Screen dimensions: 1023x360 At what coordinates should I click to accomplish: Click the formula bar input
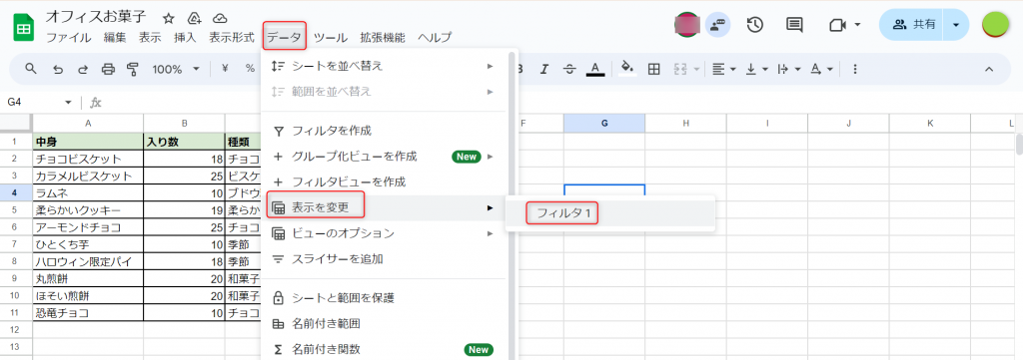[x=561, y=102]
